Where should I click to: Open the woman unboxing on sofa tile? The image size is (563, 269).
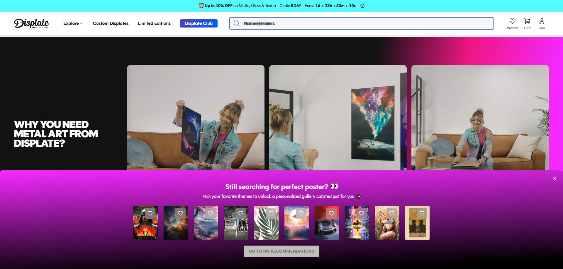click(480, 118)
